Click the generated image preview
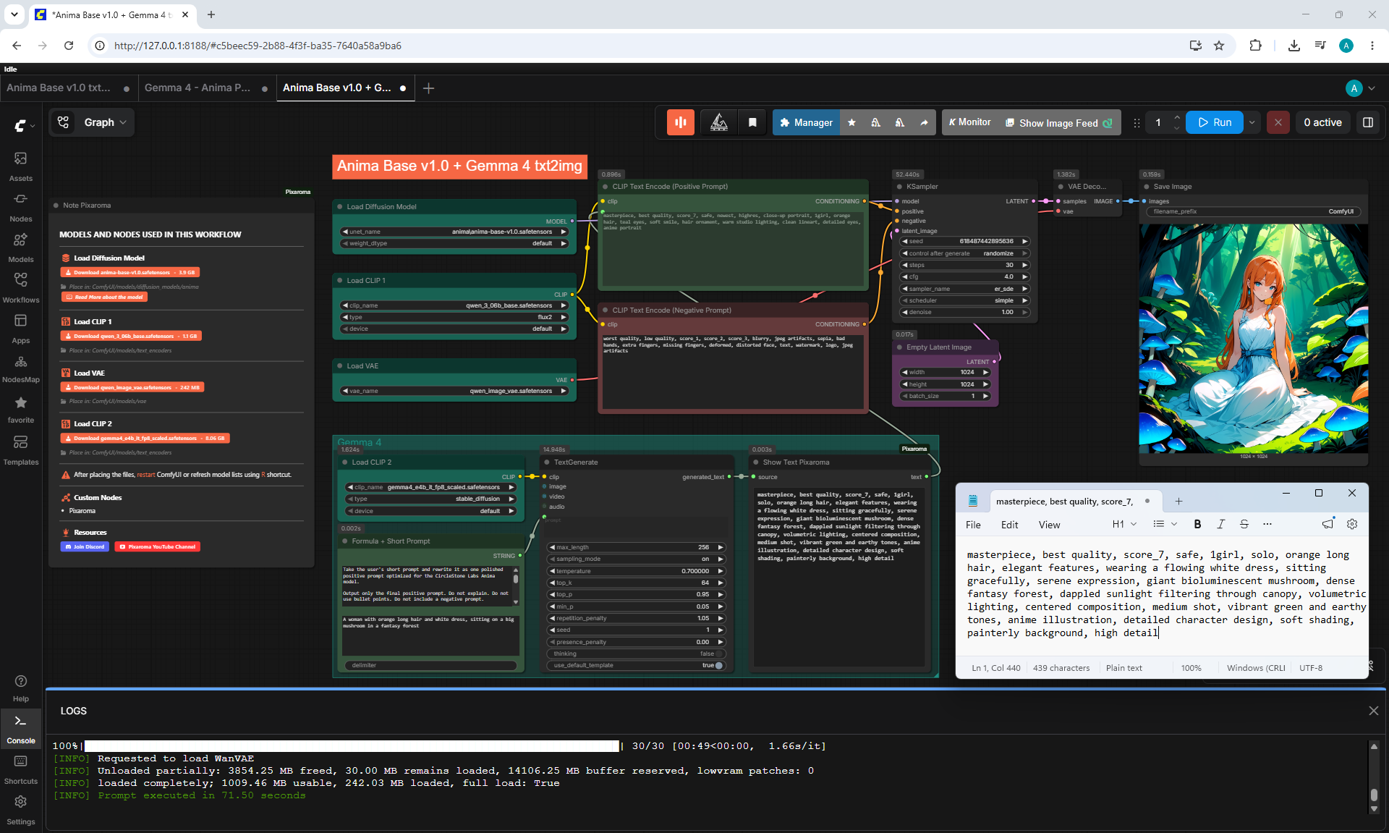Viewport: 1389px width, 833px height. tap(1253, 338)
